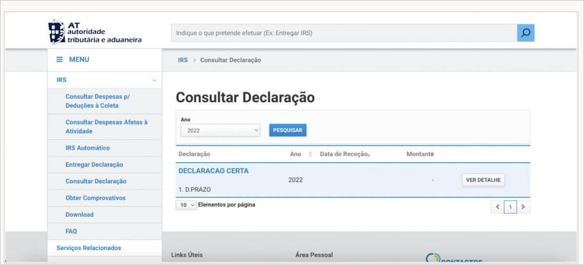Collapse the IRS sidebar section chevron

[154, 81]
